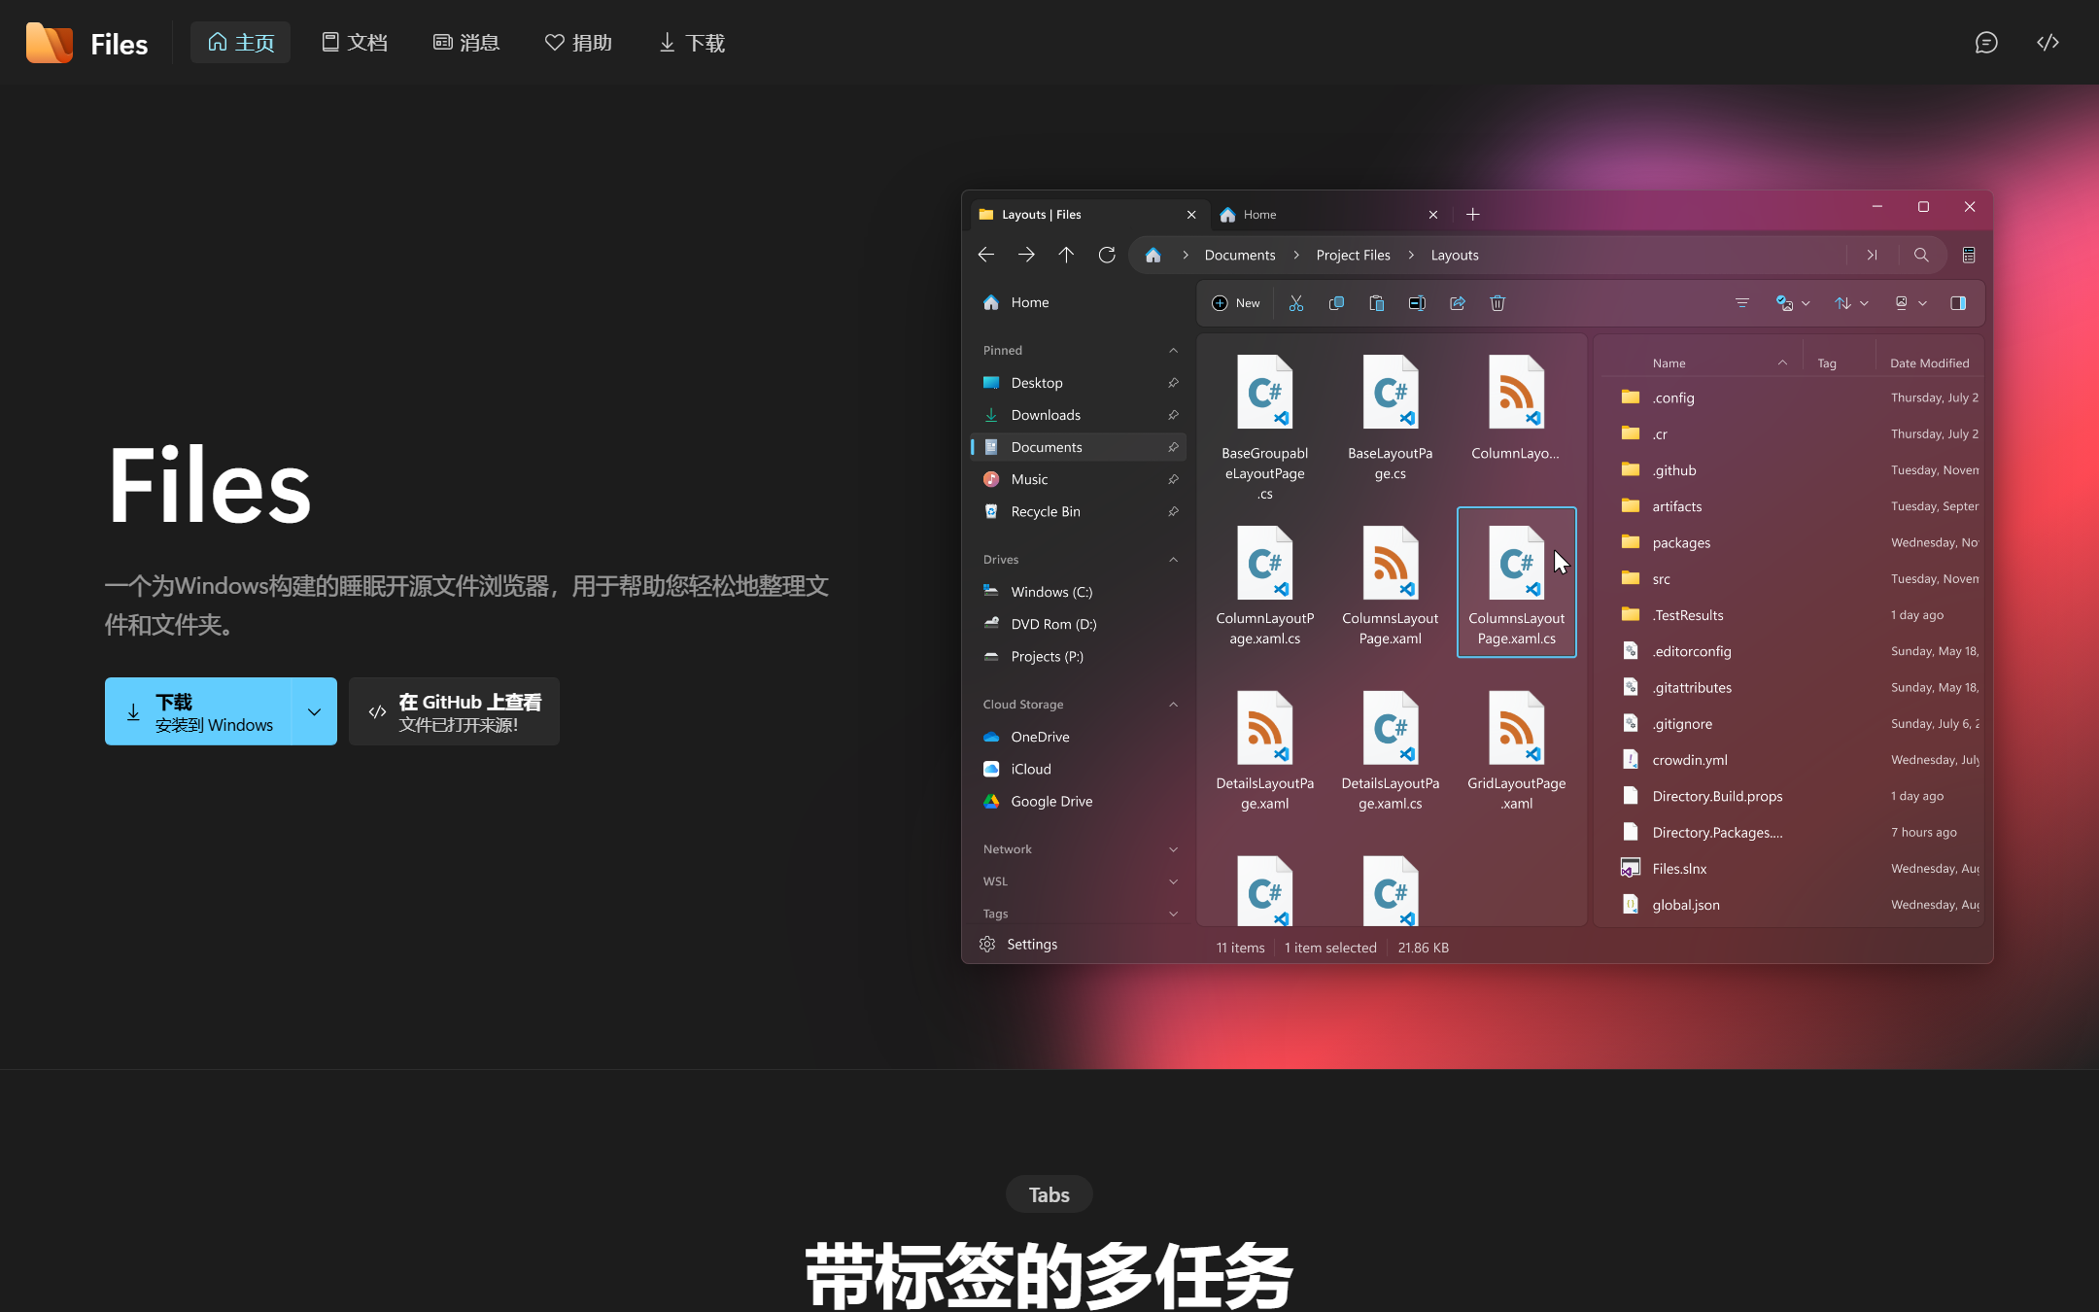Click the New button in Files toolbar

[x=1236, y=303]
